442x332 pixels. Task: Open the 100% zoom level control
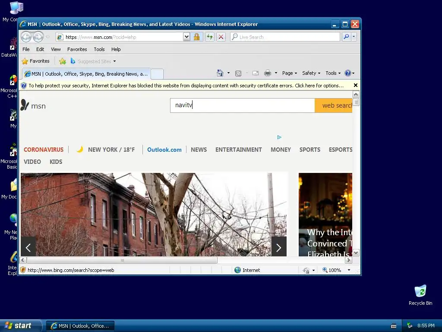(x=337, y=270)
